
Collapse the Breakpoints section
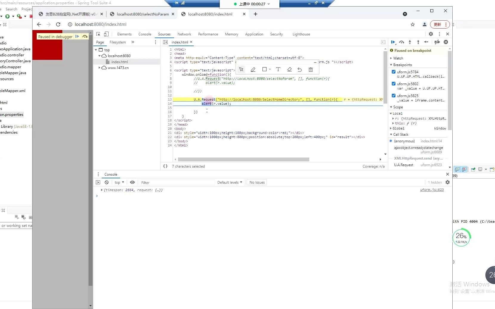click(402, 65)
